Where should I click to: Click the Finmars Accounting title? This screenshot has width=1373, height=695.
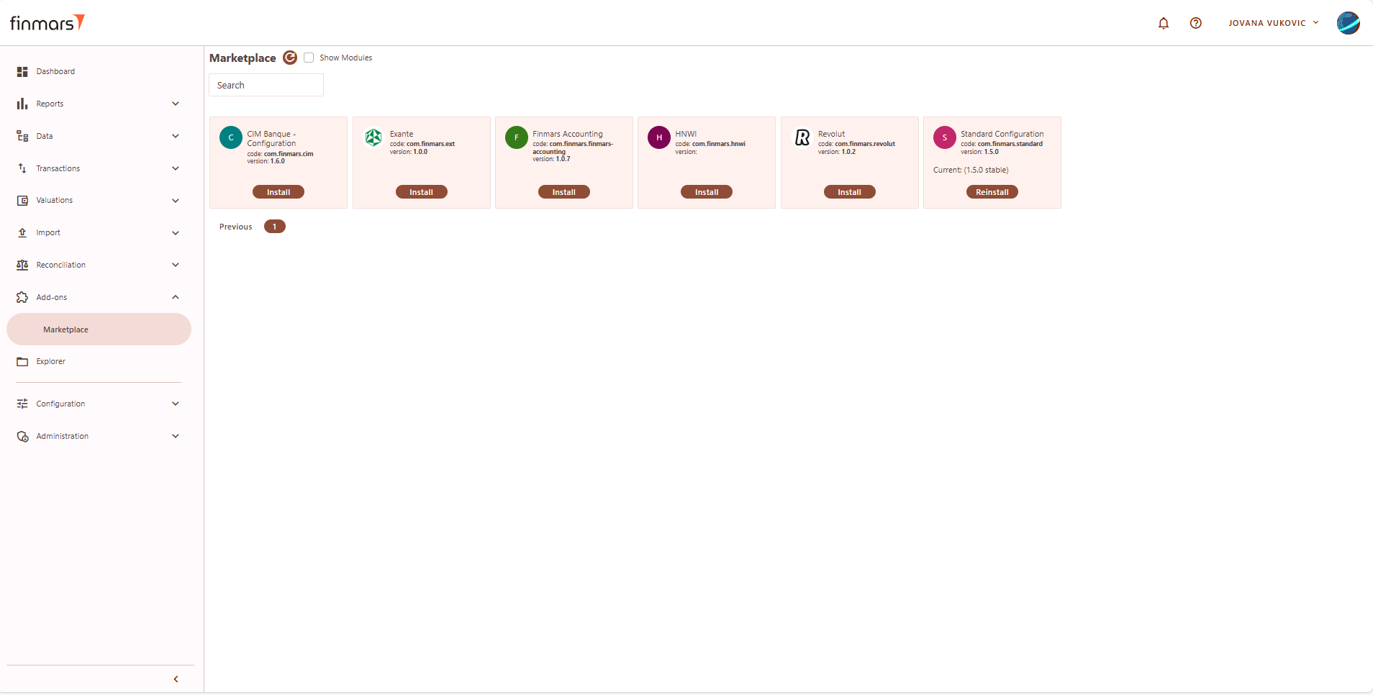[x=568, y=134]
